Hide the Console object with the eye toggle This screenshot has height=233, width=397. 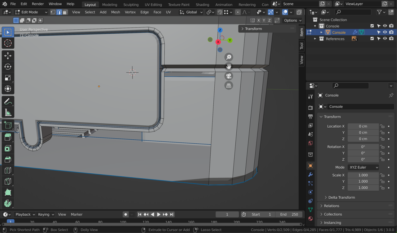[385, 32]
